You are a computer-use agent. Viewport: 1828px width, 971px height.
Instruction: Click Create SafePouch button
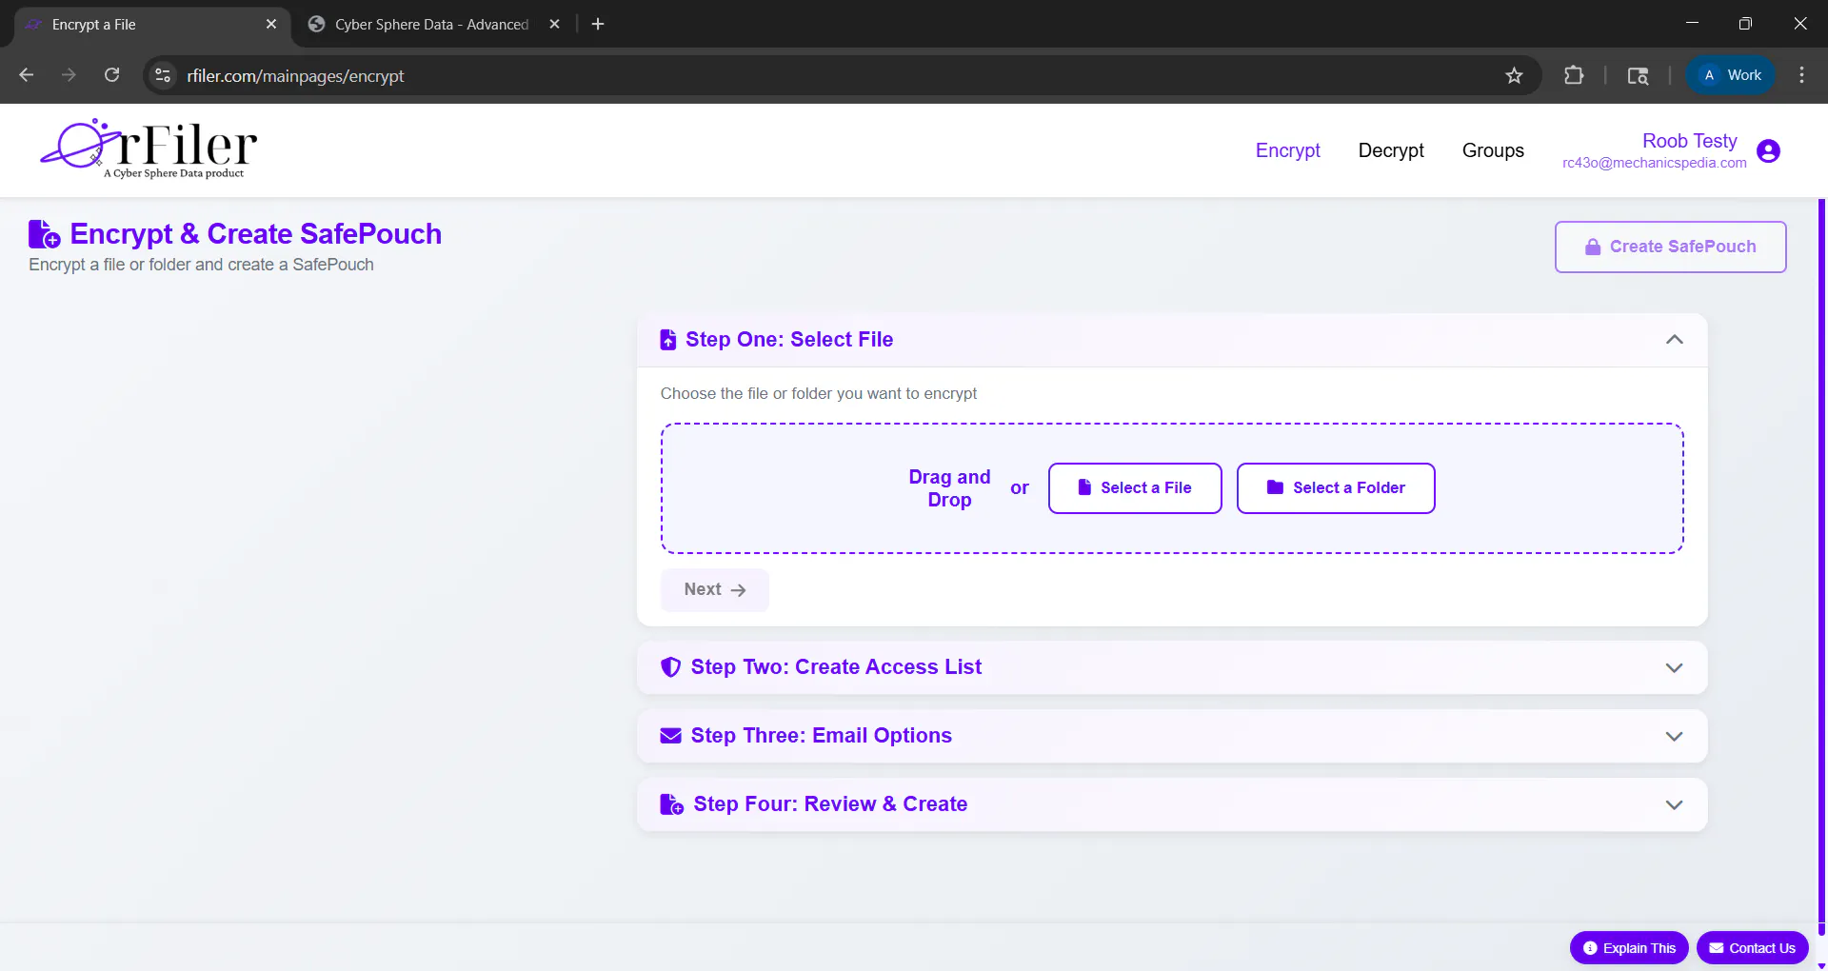pyautogui.click(x=1670, y=247)
